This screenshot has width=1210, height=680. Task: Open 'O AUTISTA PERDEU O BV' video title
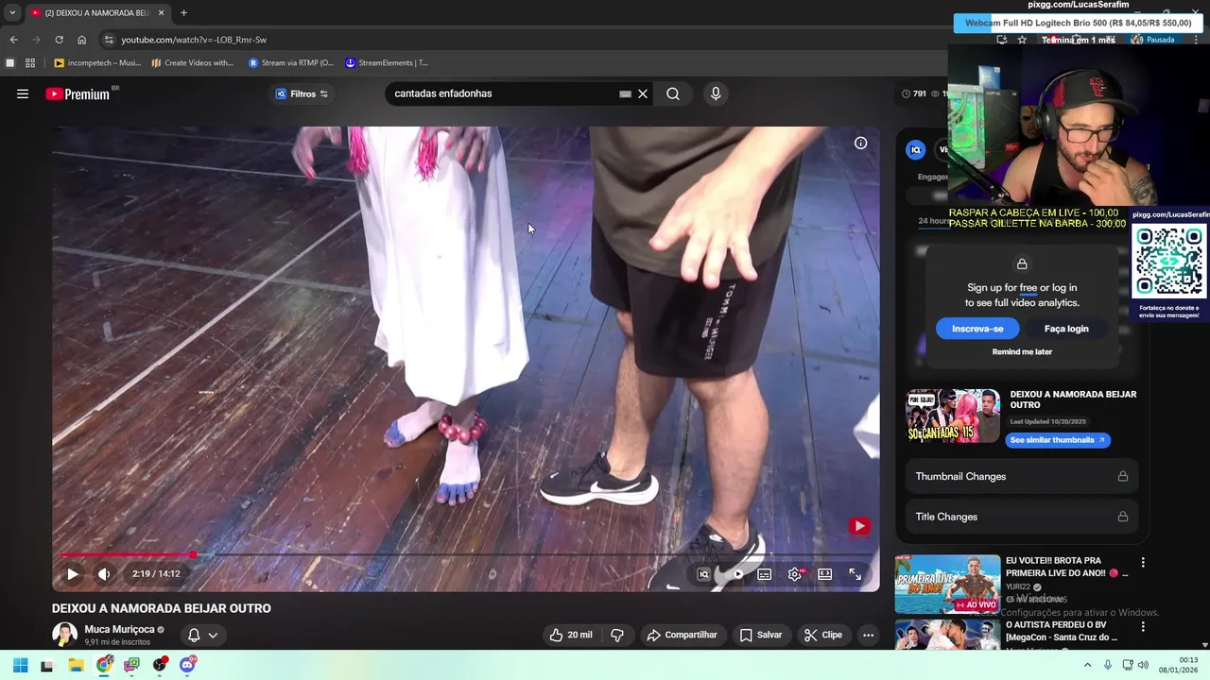pos(1062,631)
